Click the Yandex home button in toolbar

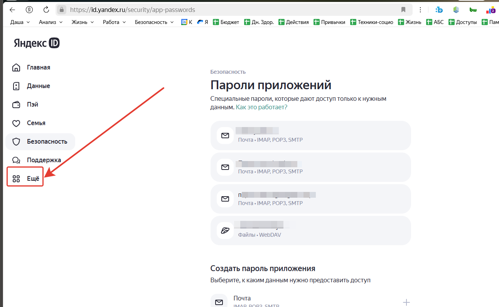(29, 10)
